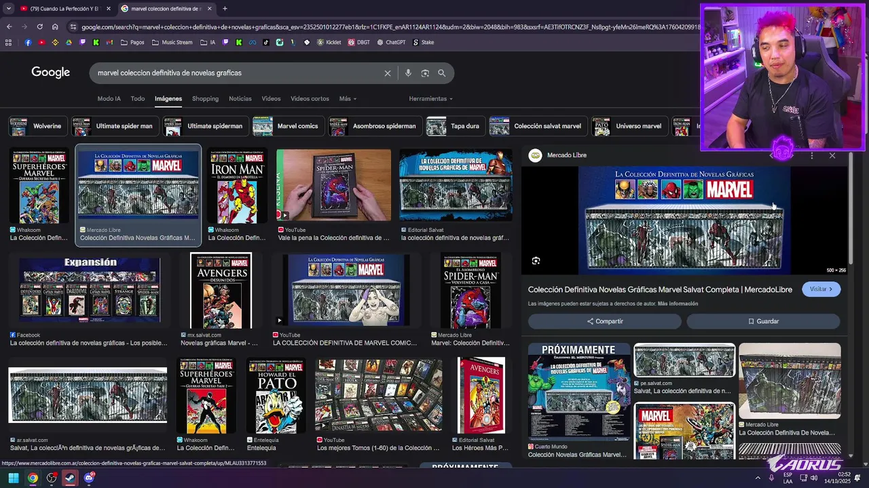Go back to the previous page

(9, 26)
